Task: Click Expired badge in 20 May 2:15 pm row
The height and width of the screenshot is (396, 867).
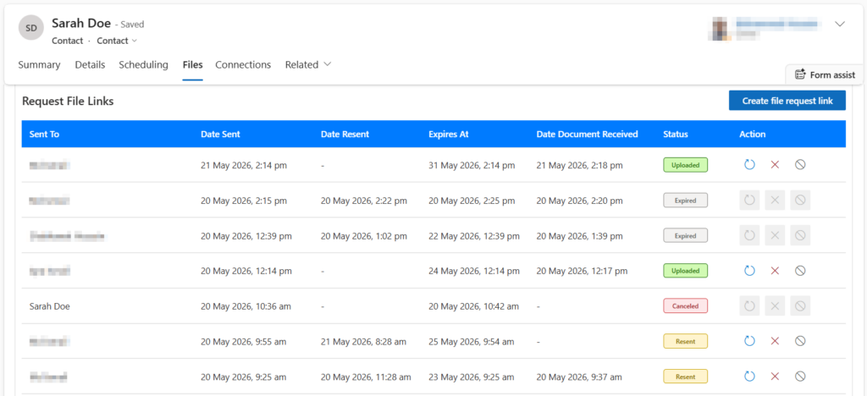Action: coord(686,200)
